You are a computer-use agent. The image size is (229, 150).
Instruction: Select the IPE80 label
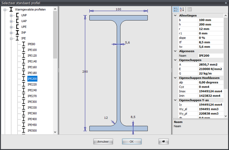[32, 44]
